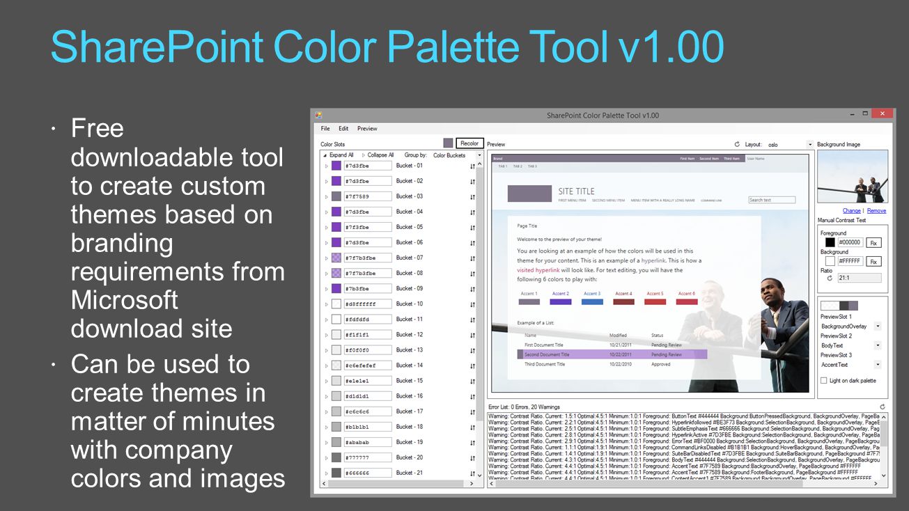Click the swap icon for Bucket - 12
Viewport: 909px width, 511px height.
click(472, 335)
